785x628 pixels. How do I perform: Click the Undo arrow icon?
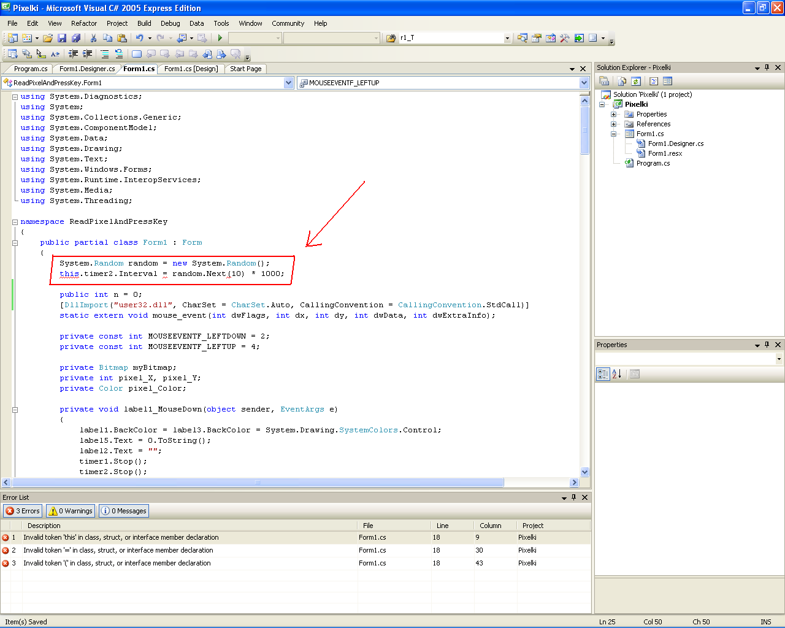pyautogui.click(x=140, y=38)
